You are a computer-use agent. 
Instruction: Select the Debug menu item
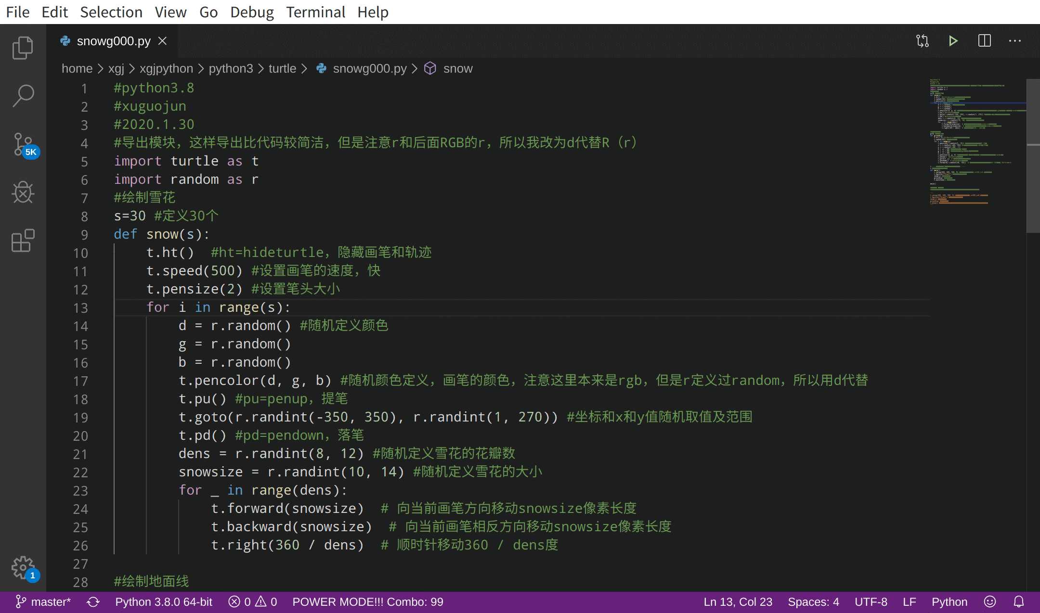252,13
